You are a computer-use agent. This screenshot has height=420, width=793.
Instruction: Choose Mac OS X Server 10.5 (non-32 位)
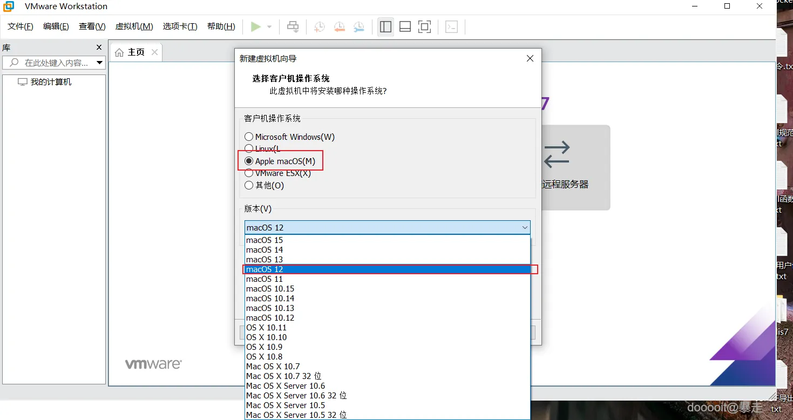pos(388,405)
